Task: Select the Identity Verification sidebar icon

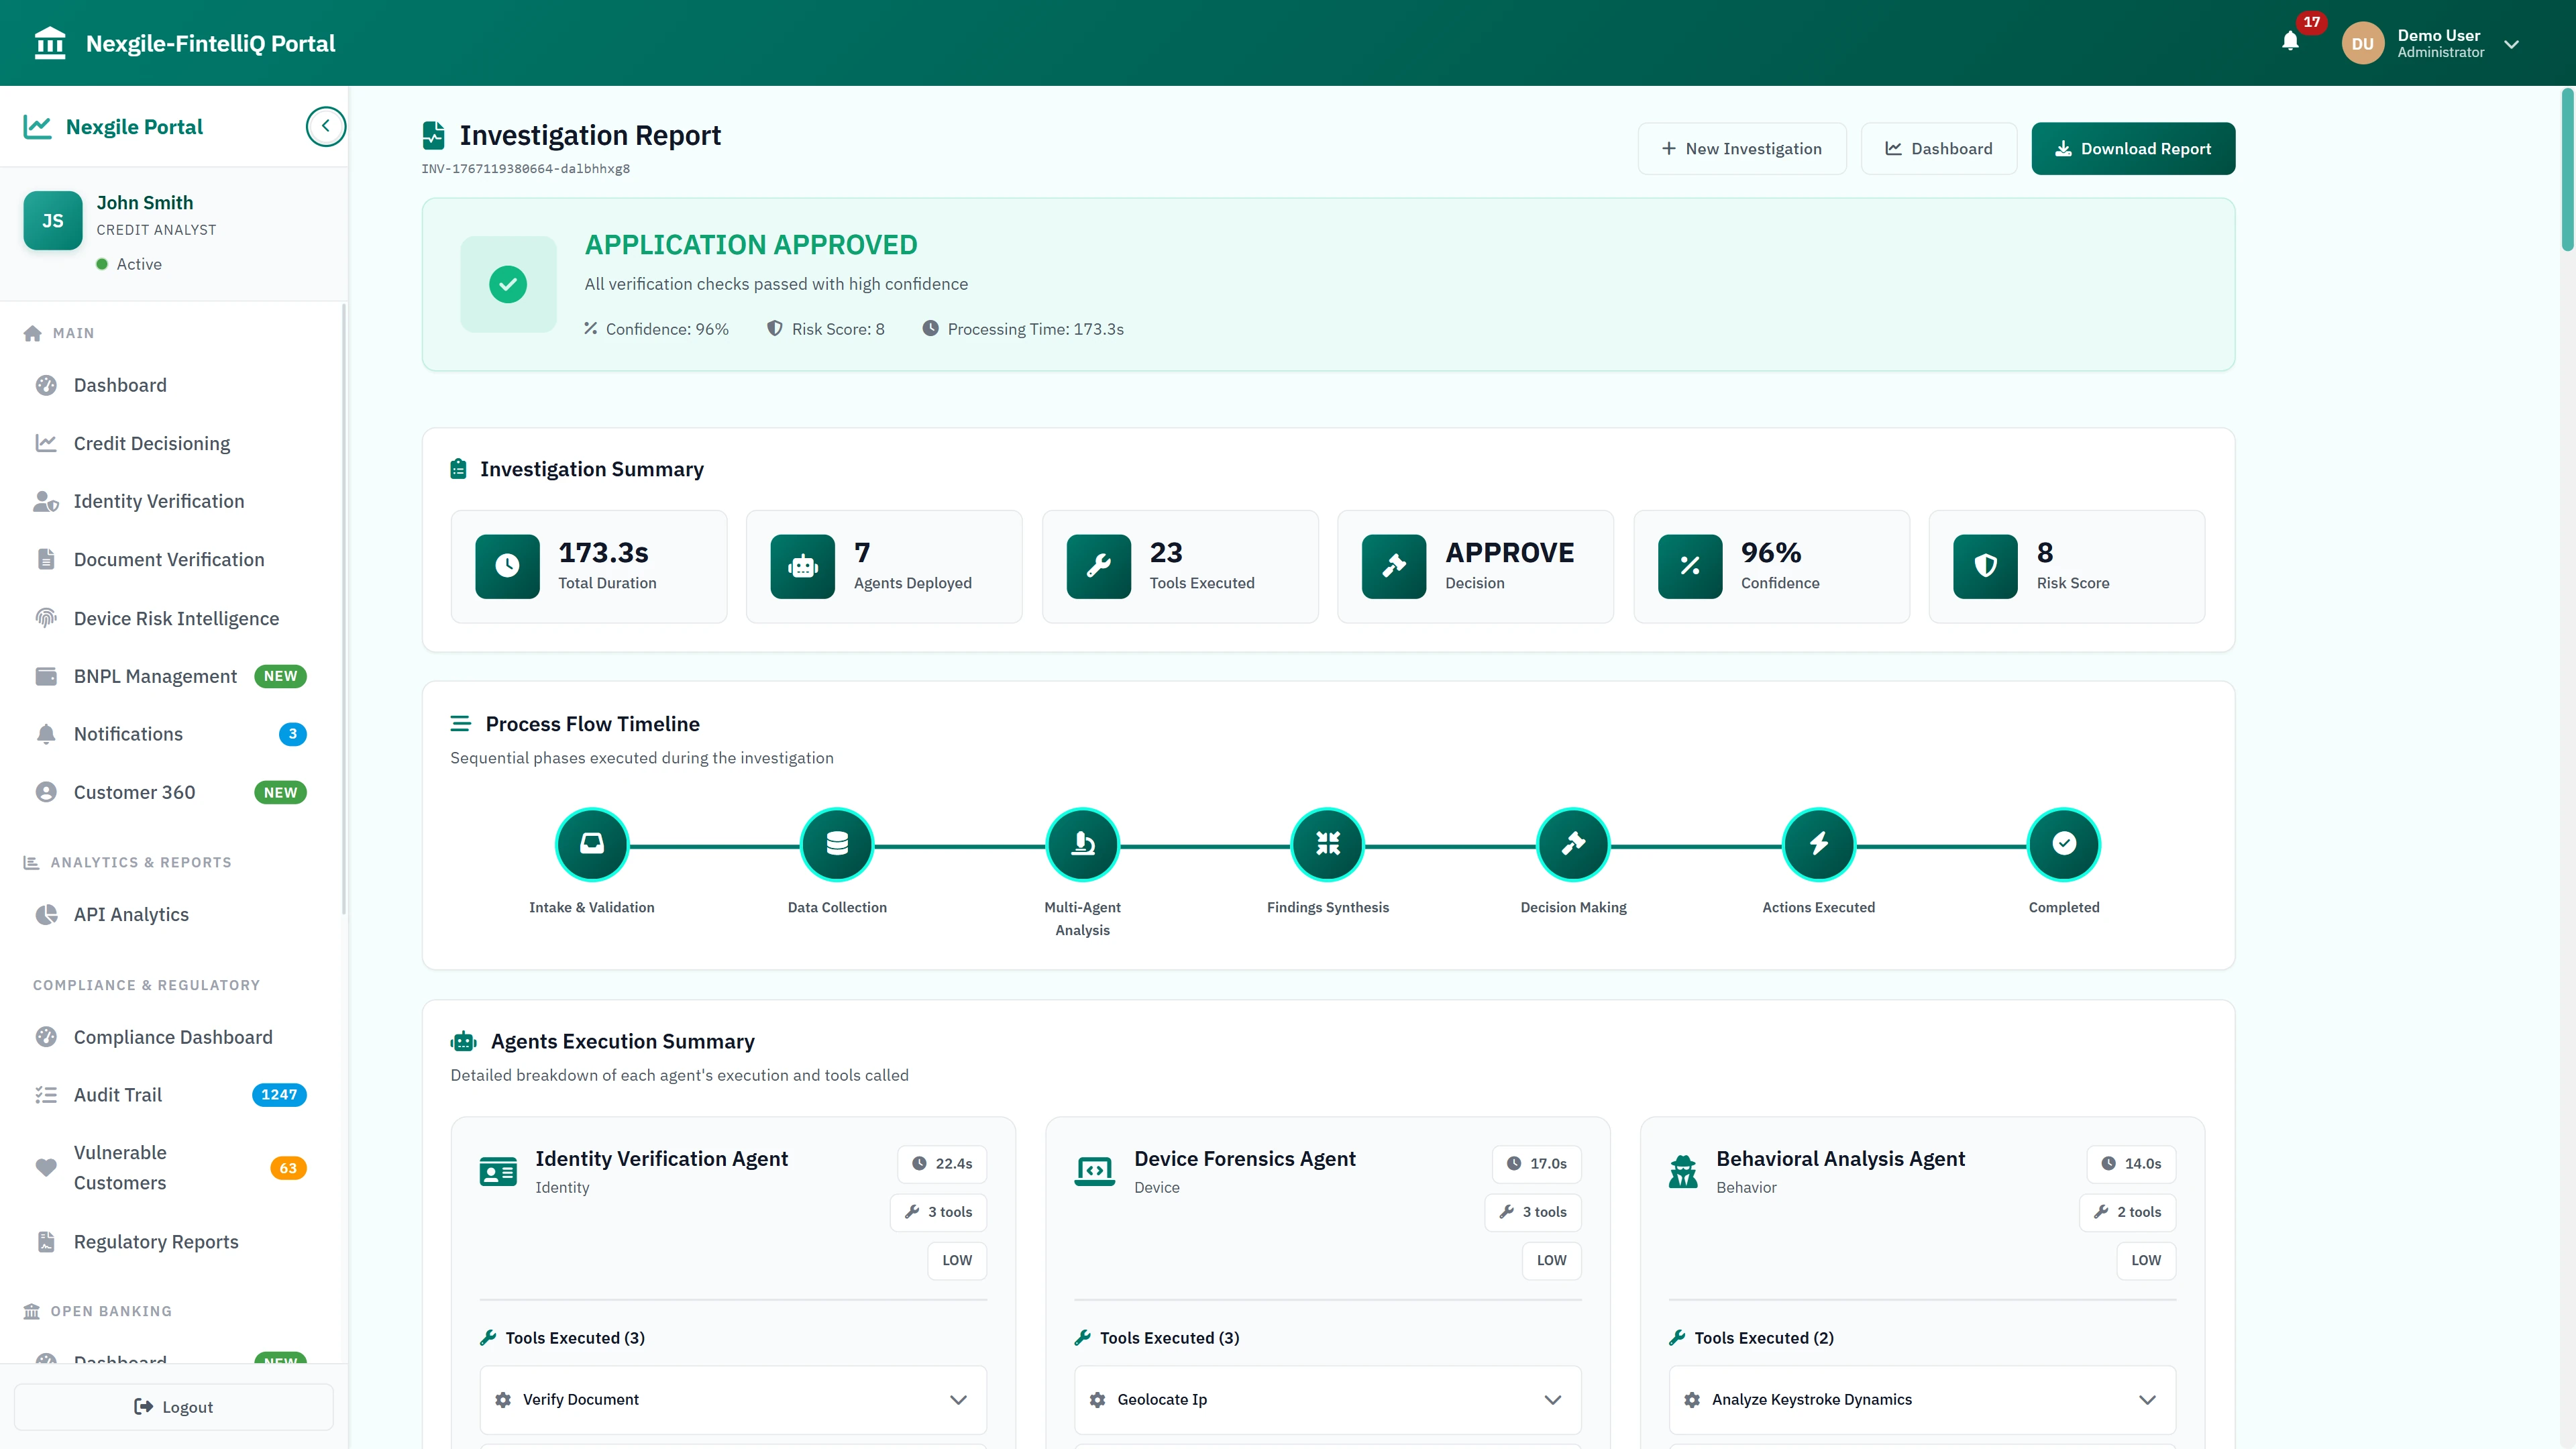Action: coord(46,501)
